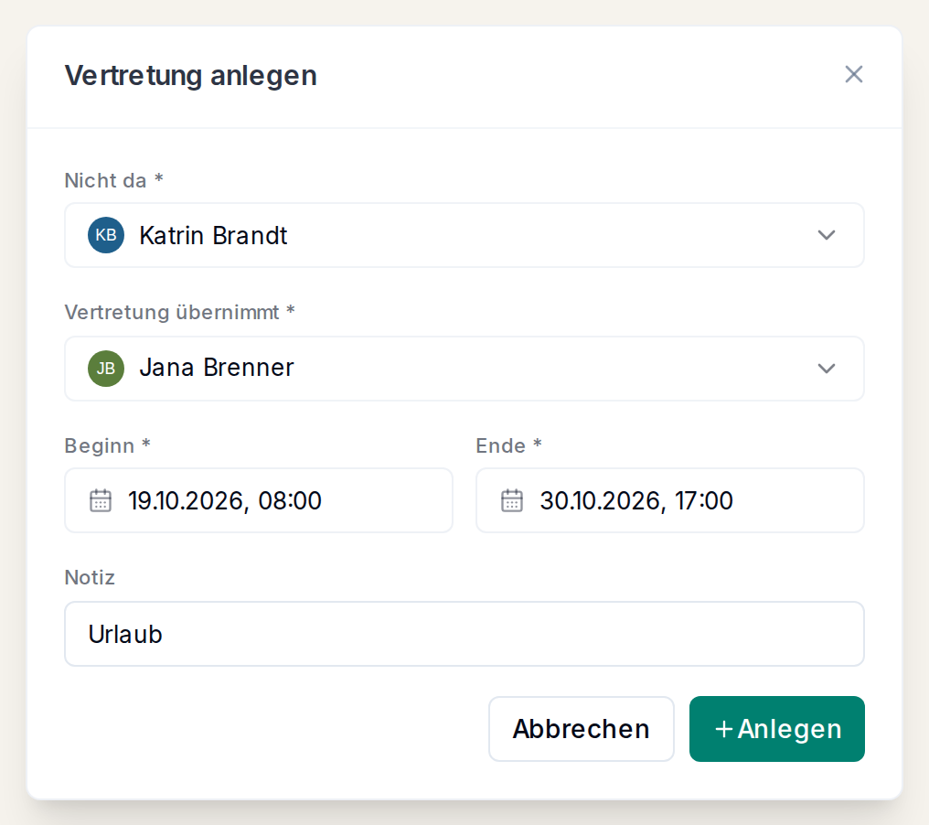Click the plus icon on Anlegen
This screenshot has width=929, height=825.
point(723,730)
